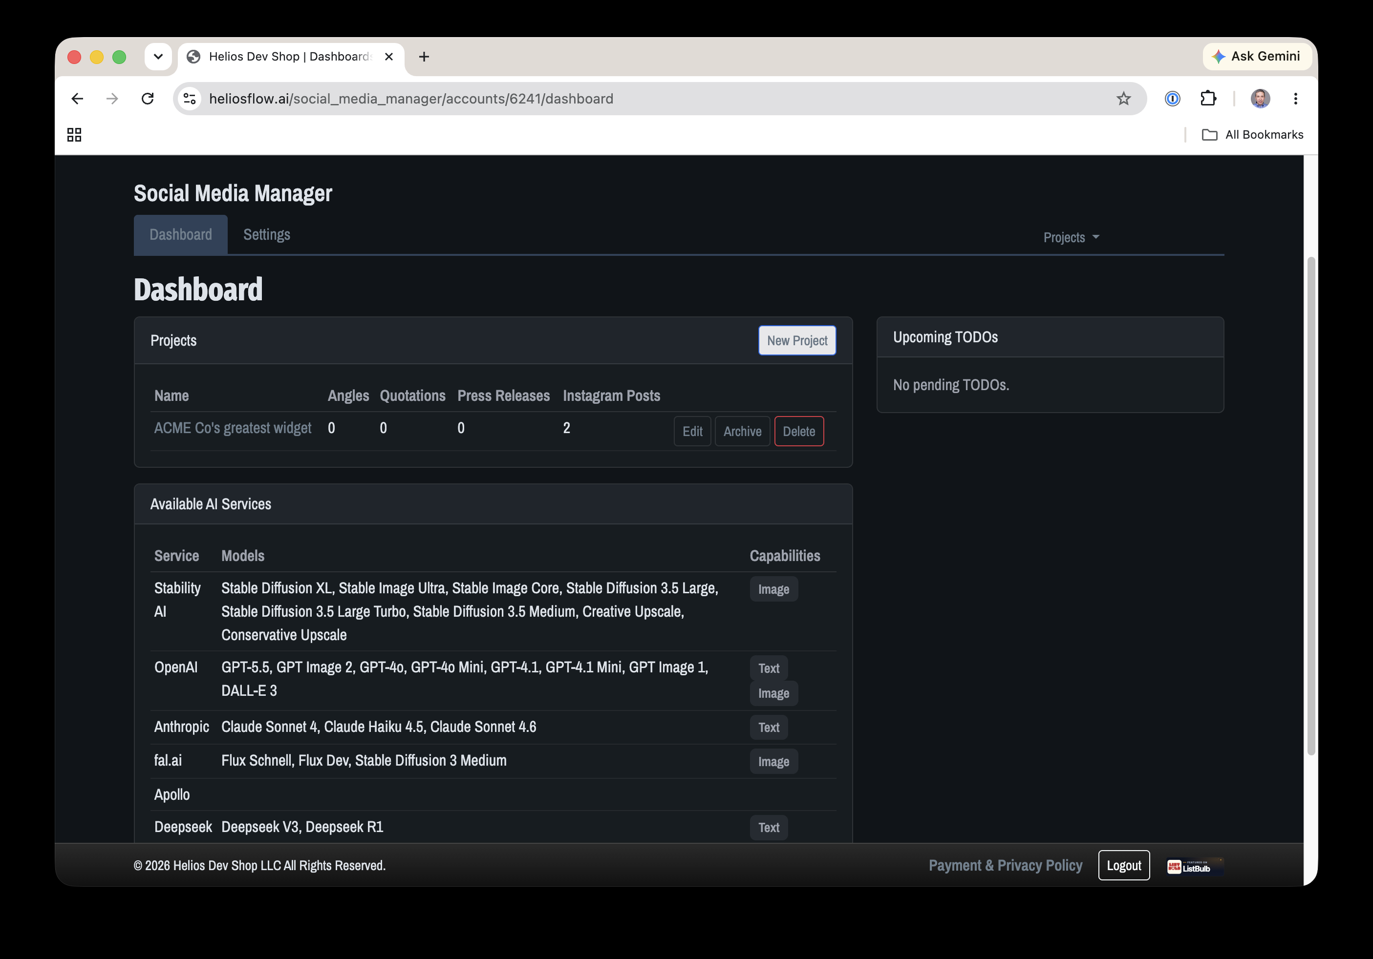Go back using the browser back arrow
Image resolution: width=1373 pixels, height=959 pixels.
(x=77, y=99)
